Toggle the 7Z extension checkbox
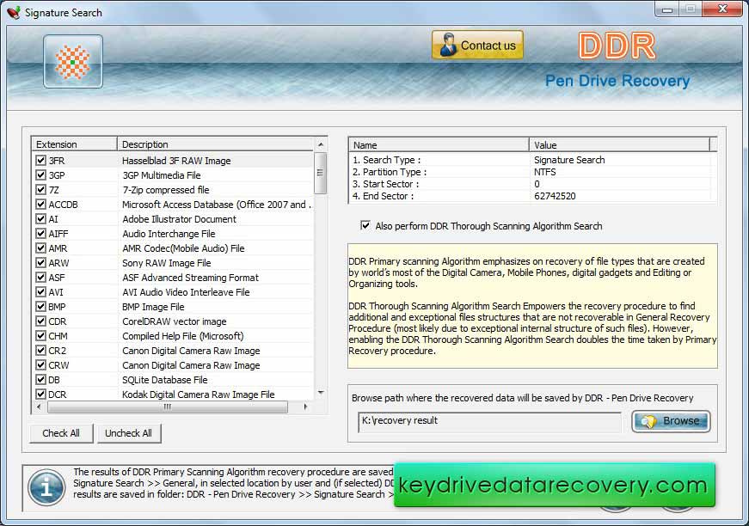749x526 pixels. tap(41, 189)
